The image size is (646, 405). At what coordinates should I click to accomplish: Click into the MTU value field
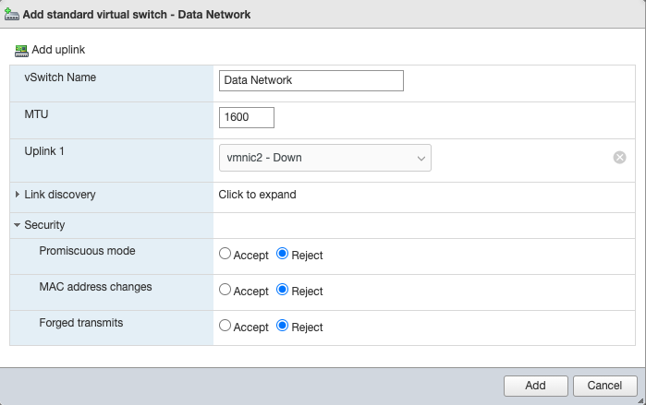(247, 118)
